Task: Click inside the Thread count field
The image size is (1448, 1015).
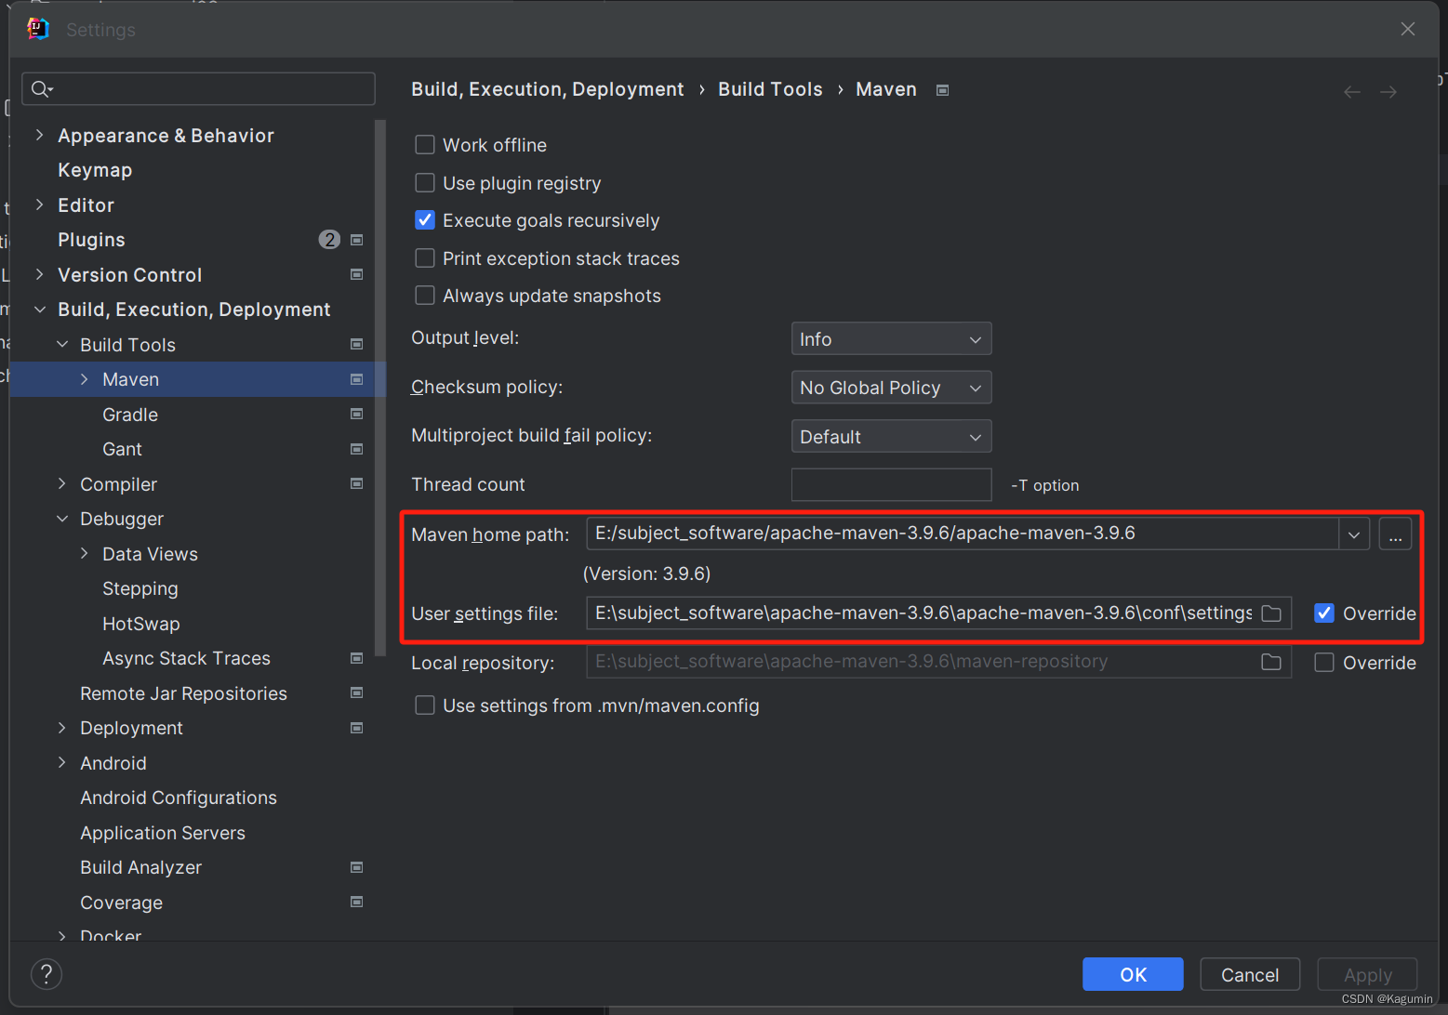Action: 890,484
